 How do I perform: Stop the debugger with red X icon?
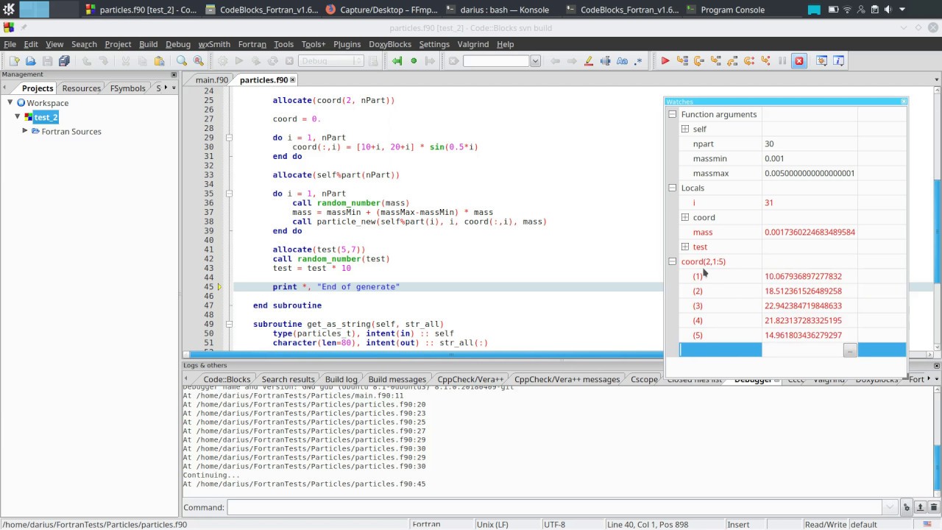pos(799,61)
